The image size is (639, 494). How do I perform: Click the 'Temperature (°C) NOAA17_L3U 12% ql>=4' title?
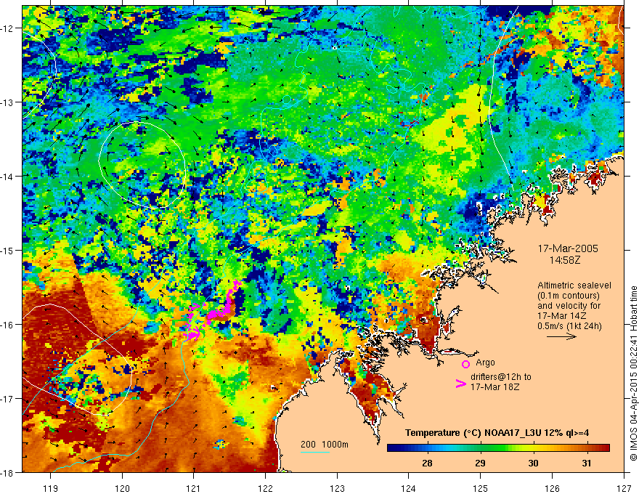497,433
